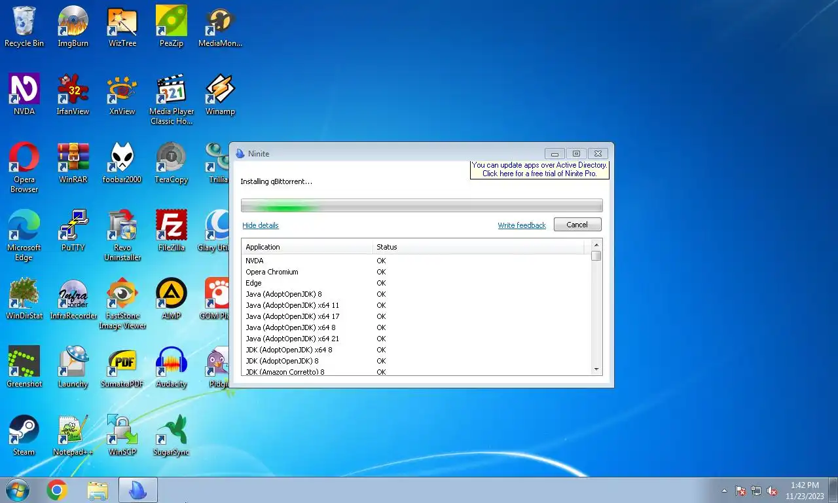Select the TeraCopy desktop shortcut
838x503 pixels.
tap(172, 162)
